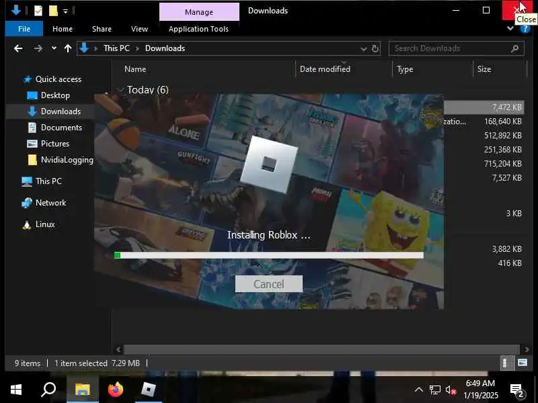The image size is (538, 403).
Task: Open the recent locations dropdown
Action: [54, 48]
